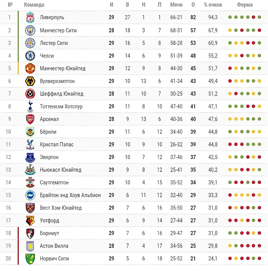Sort by the Мячи column header
The width and height of the screenshot is (268, 271).
[x=176, y=5]
